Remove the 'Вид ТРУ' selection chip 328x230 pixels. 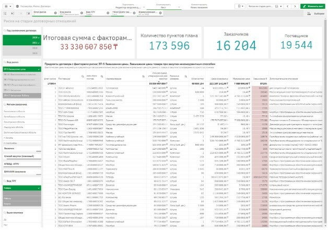[108, 13]
